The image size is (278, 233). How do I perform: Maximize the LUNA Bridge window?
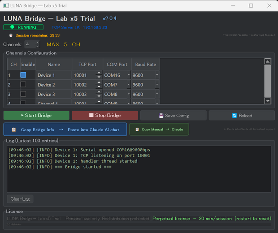pyautogui.click(x=251, y=5)
